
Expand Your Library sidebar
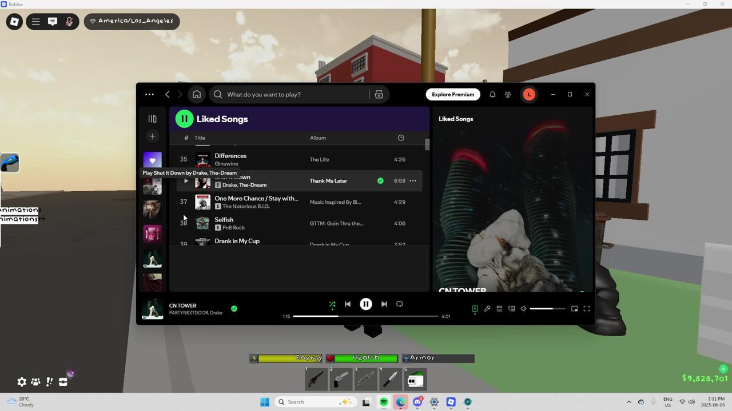point(152,119)
